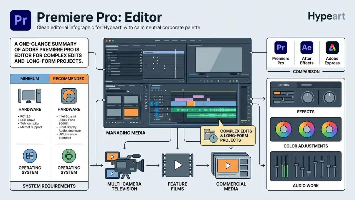The image size is (355, 200).
Task: Click the "COMPARISON" label
Action: [306, 71]
